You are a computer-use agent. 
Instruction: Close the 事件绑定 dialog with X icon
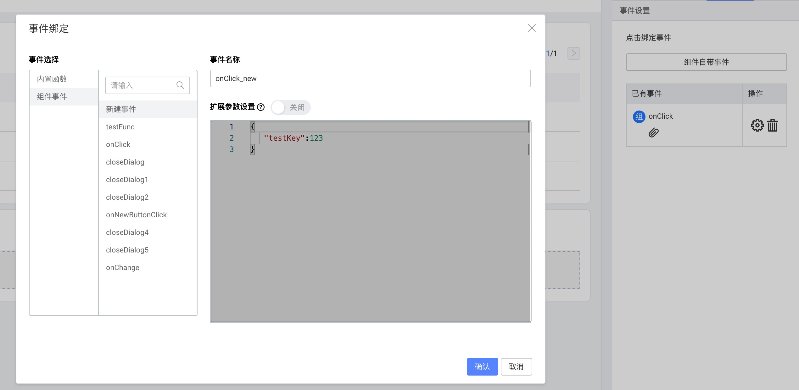click(532, 28)
